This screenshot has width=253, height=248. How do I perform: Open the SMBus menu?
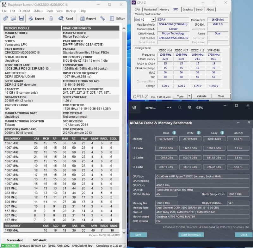pos(38,11)
